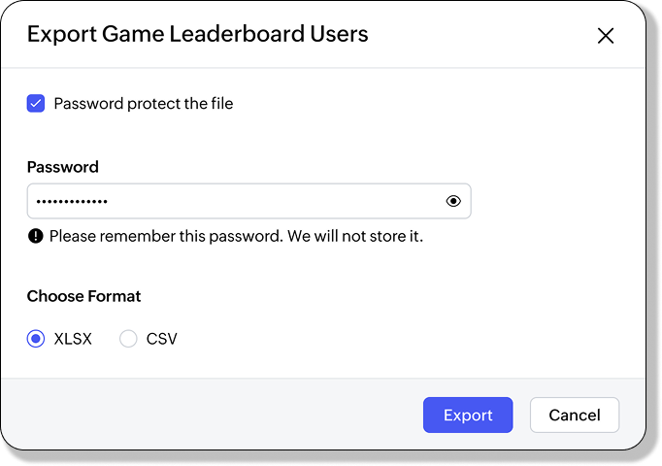
Task: Close the Export Game Leaderboard Users dialog
Action: pyautogui.click(x=606, y=36)
